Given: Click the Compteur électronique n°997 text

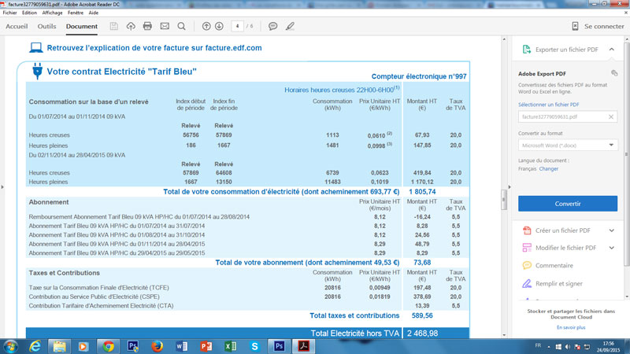Looking at the screenshot, I should point(419,76).
